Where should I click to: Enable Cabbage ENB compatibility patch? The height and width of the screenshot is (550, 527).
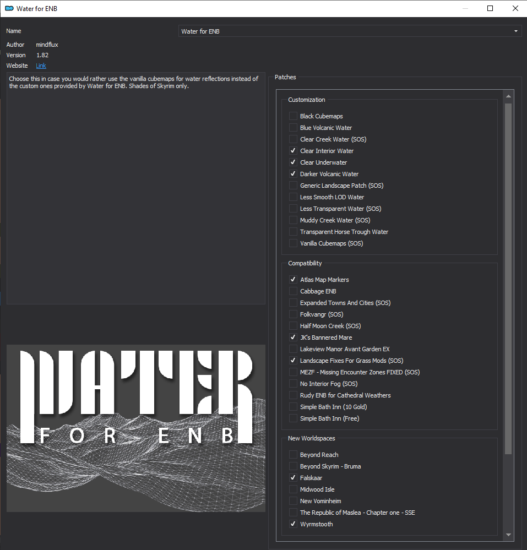[293, 291]
